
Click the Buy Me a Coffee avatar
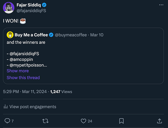click(10, 35)
